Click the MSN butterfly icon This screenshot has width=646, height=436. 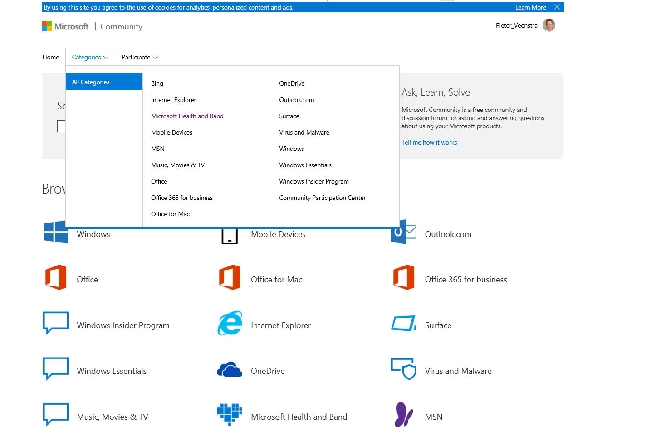403,414
